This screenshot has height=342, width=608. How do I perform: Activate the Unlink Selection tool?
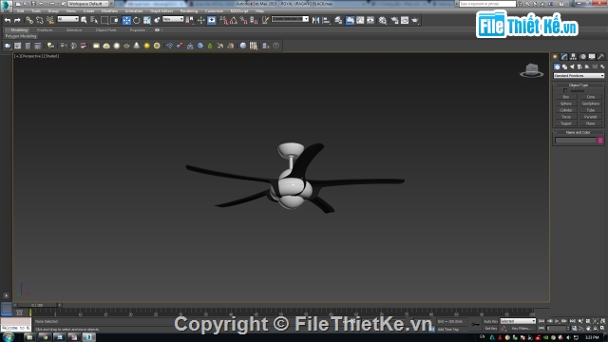point(40,20)
